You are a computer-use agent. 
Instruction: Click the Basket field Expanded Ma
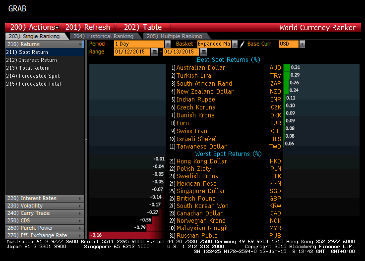click(214, 44)
